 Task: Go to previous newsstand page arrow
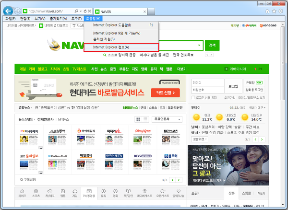pos(172,180)
